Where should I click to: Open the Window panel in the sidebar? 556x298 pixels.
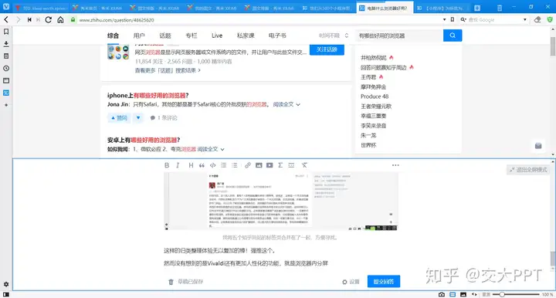[6, 80]
